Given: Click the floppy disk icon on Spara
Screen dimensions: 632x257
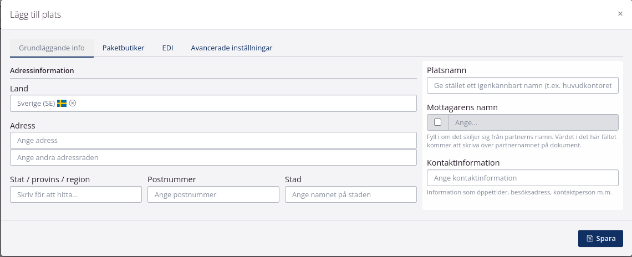Looking at the screenshot, I should click(x=590, y=239).
